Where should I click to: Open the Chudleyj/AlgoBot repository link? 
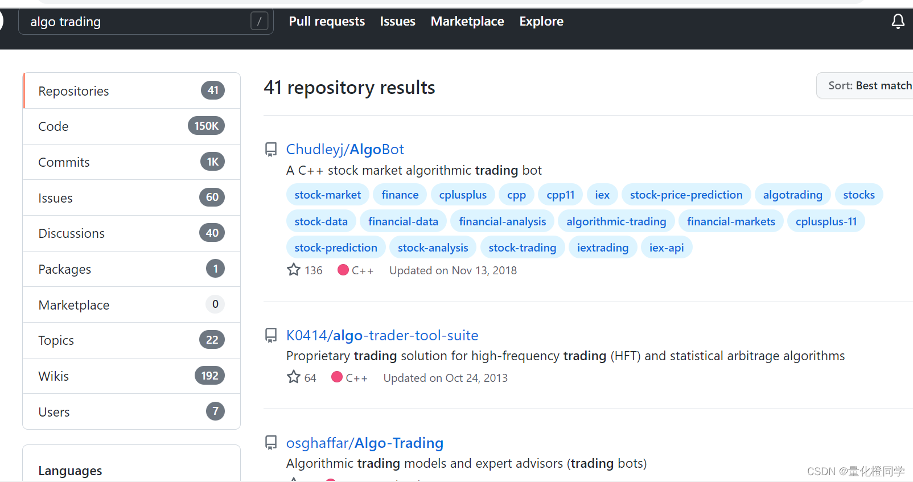pos(345,149)
